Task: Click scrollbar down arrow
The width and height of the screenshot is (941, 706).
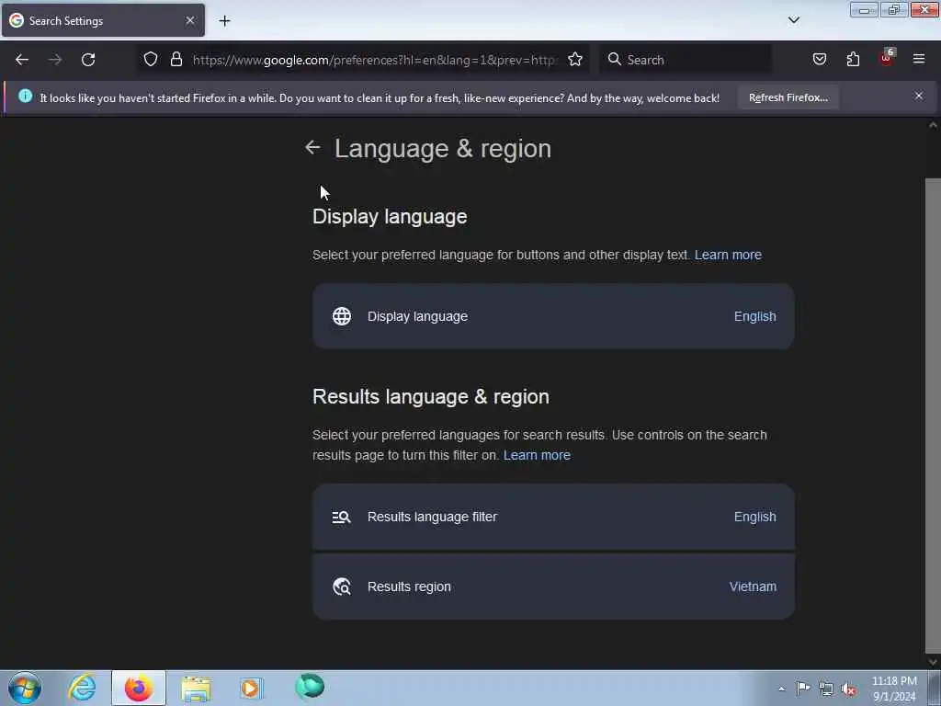Action: pos(933,662)
